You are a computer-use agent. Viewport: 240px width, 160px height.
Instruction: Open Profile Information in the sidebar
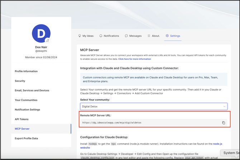(x=26, y=71)
